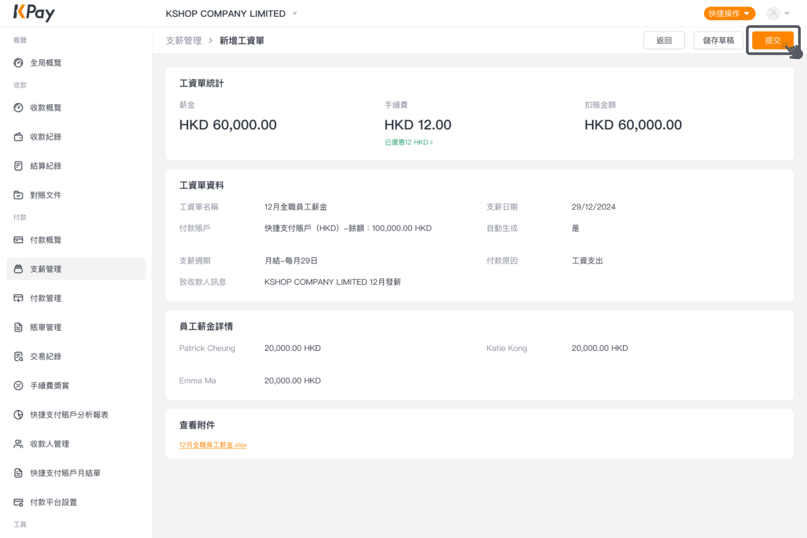The height and width of the screenshot is (538, 807).
Task: Open 付款平台設置 menu item
Action: (54, 502)
